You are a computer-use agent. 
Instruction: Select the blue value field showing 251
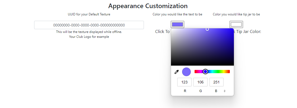[216, 82]
